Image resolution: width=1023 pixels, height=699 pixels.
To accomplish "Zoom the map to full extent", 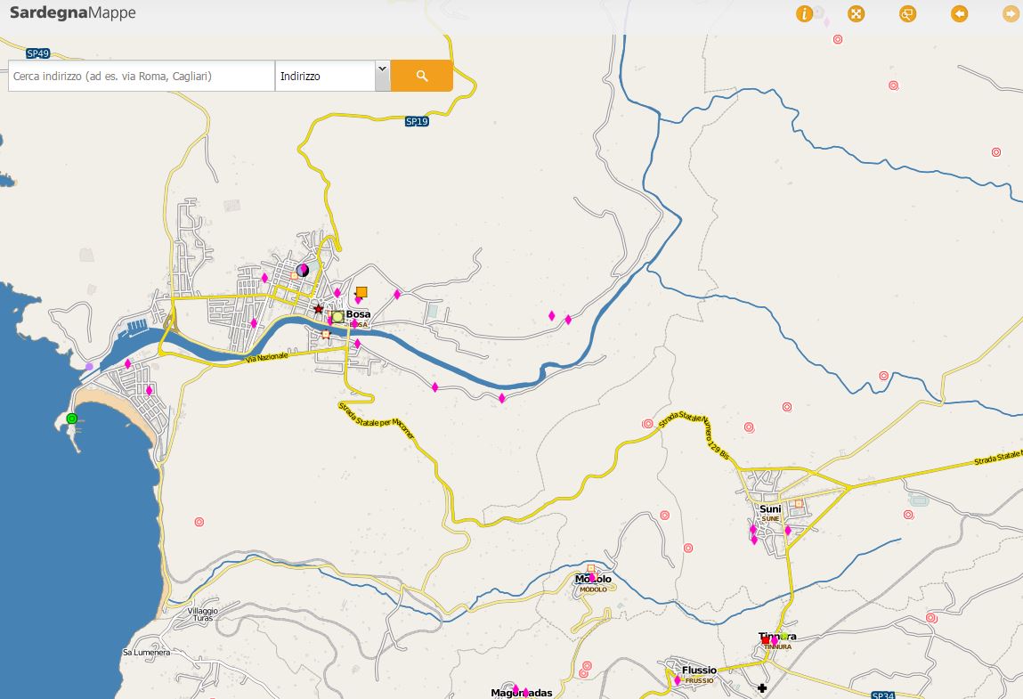I will [x=856, y=13].
